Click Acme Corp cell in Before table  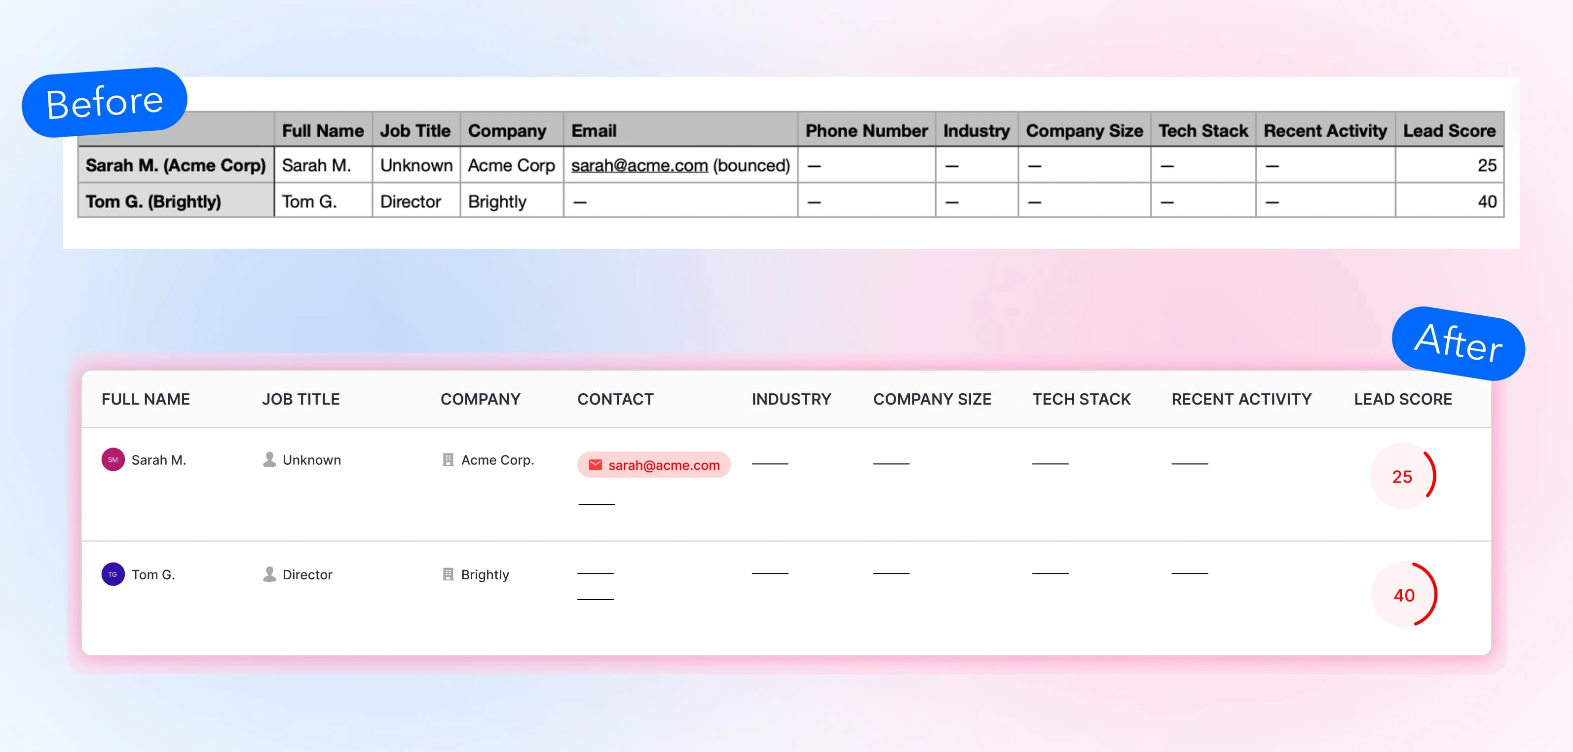(512, 165)
